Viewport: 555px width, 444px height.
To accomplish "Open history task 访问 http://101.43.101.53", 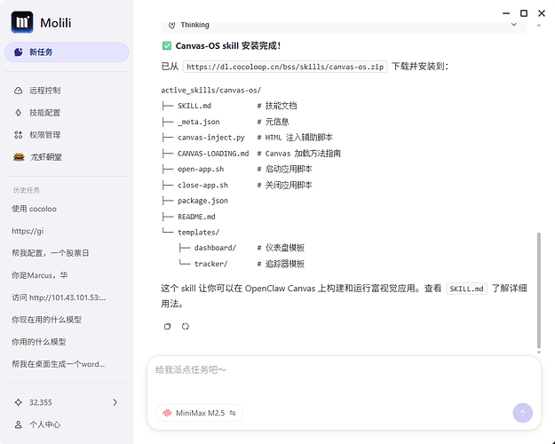I will (59, 297).
